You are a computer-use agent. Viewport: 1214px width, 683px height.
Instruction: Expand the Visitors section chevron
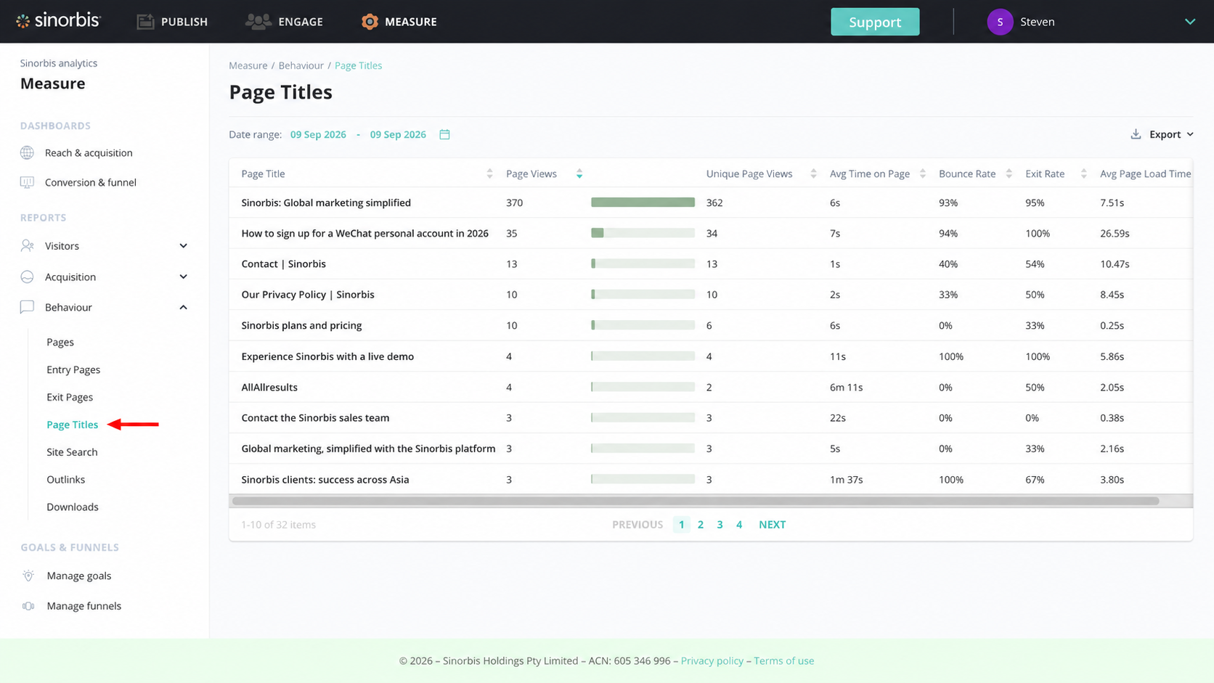coord(183,246)
